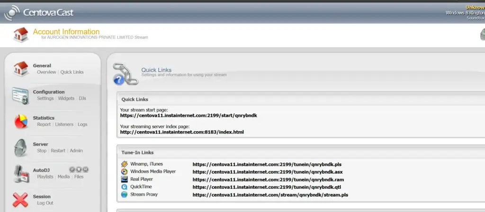
Task: Click the Stream Proxy globe icon
Action: coord(125,195)
